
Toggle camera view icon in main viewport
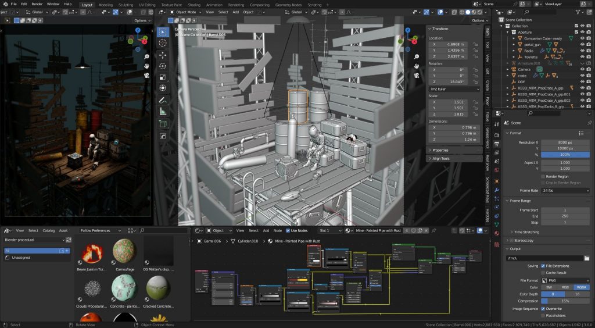(x=417, y=75)
